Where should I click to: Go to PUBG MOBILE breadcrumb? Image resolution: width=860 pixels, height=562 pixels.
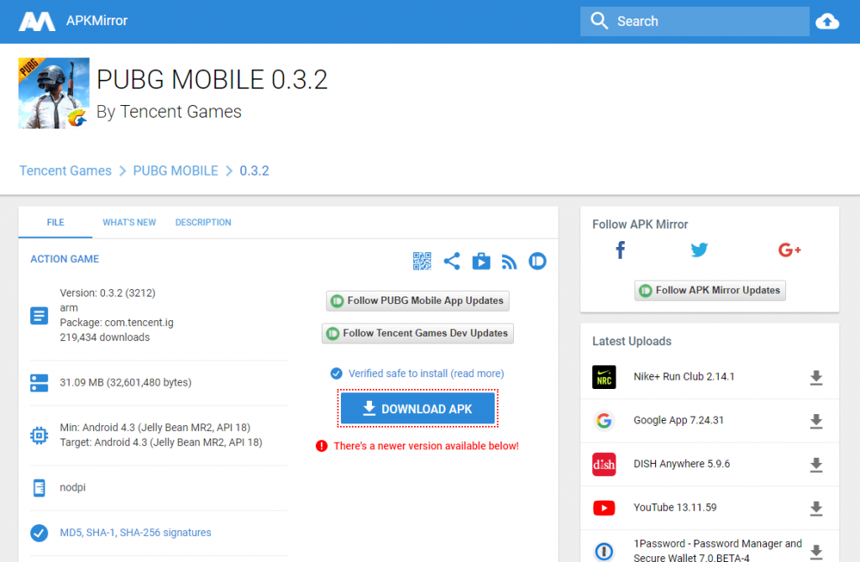point(176,171)
